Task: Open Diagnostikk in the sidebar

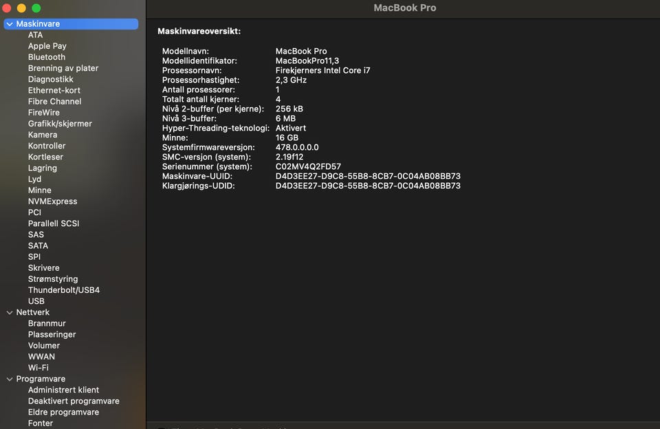Action: (x=50, y=79)
